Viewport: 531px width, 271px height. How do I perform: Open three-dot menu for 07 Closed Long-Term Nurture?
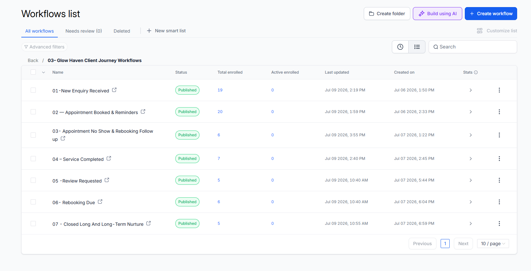pyautogui.click(x=499, y=224)
